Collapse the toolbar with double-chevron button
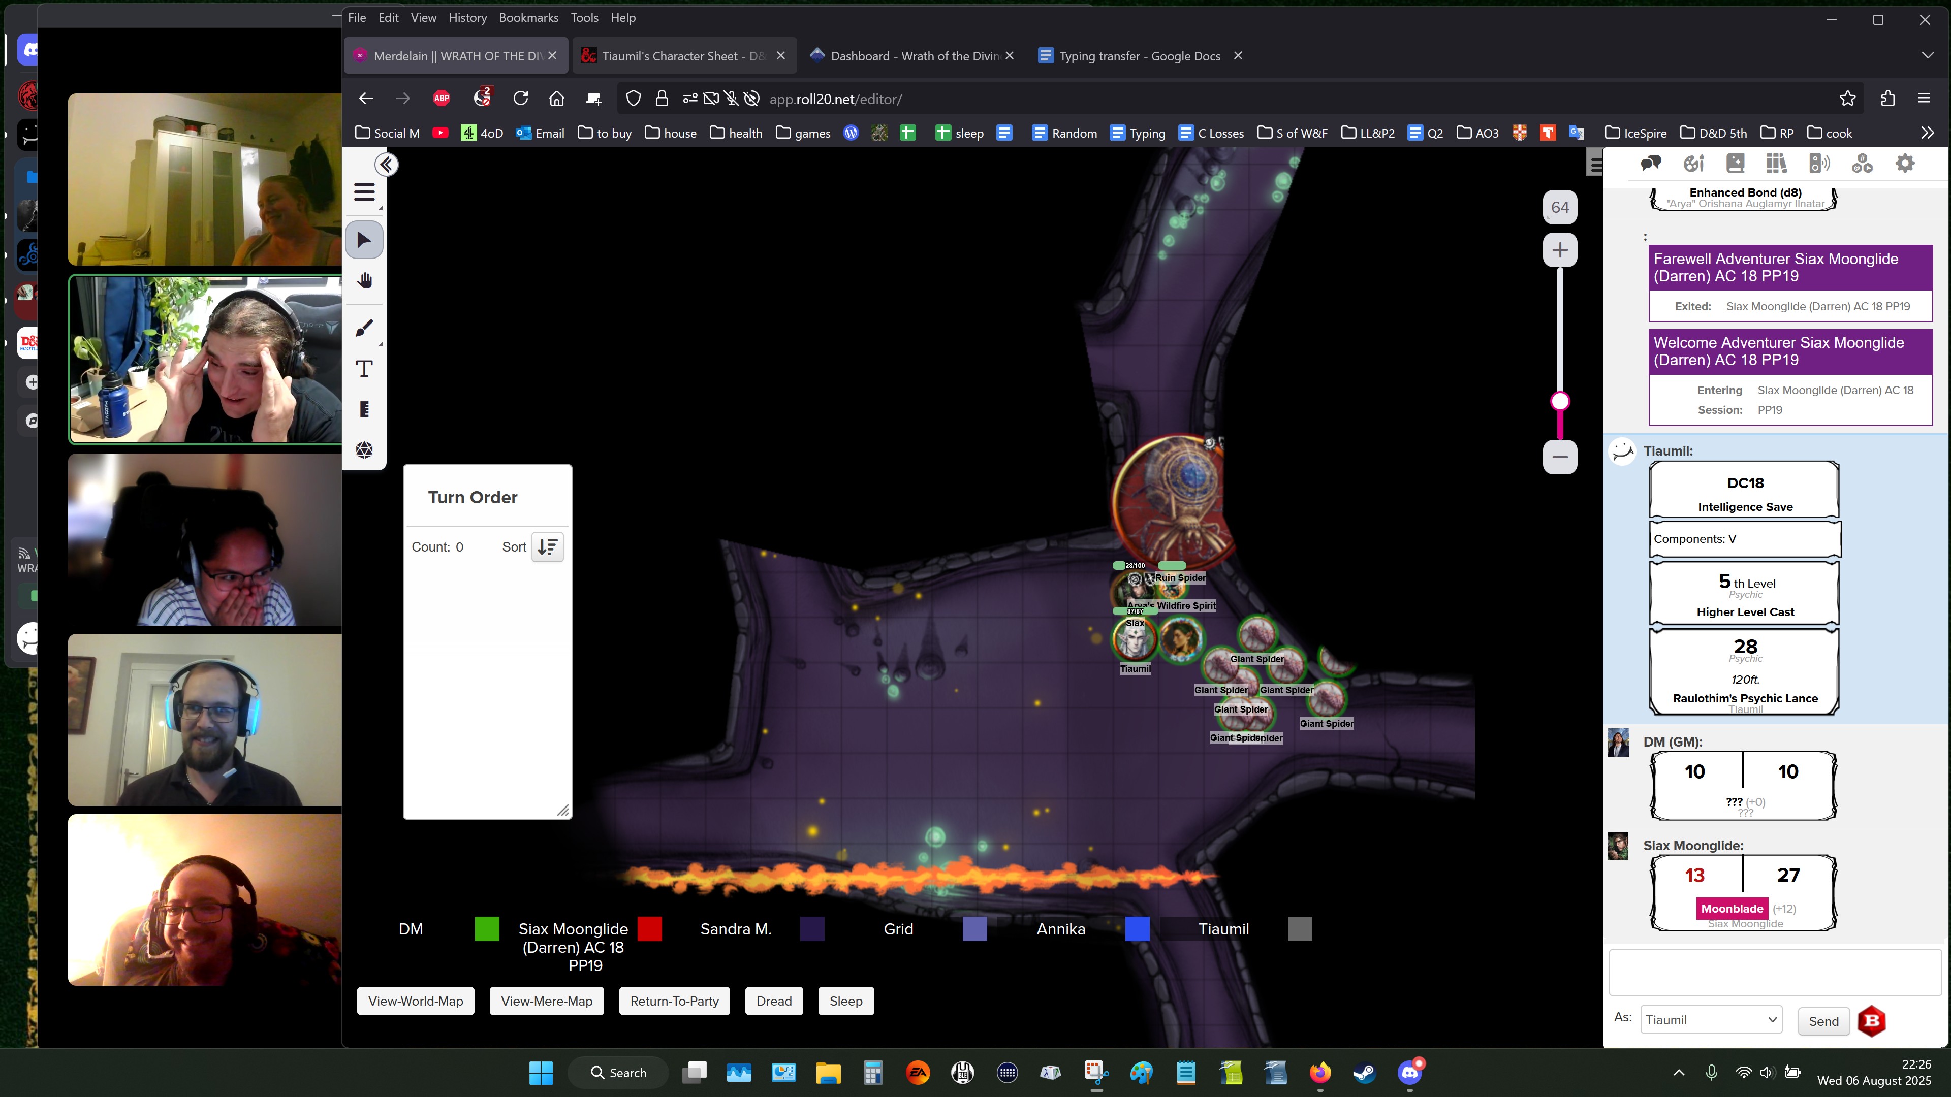1951x1097 pixels. point(386,164)
